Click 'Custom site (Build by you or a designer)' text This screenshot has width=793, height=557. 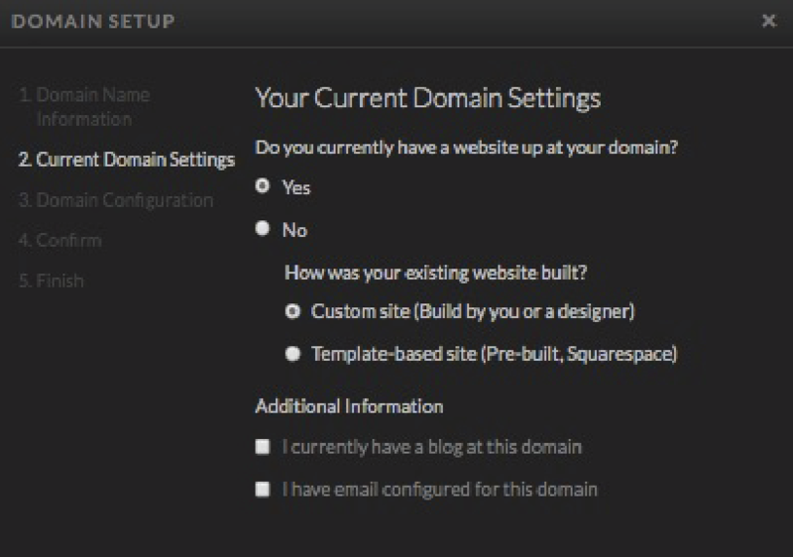click(473, 311)
